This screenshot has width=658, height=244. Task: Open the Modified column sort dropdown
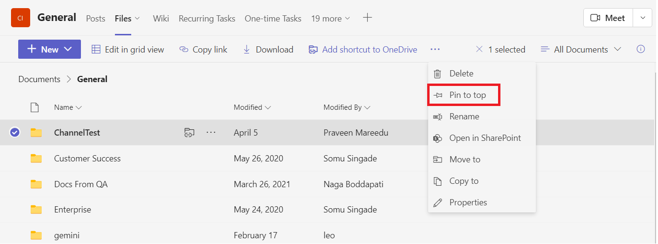(252, 107)
